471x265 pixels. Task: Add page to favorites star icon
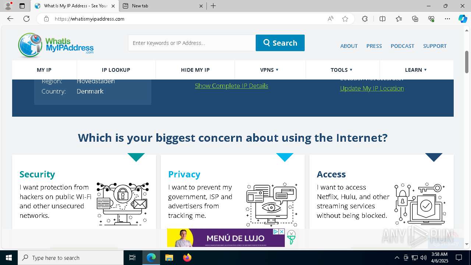pos(345,19)
